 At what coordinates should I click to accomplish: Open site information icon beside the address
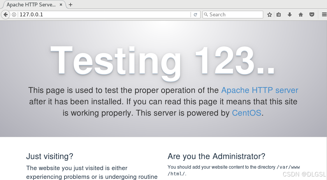(14, 15)
